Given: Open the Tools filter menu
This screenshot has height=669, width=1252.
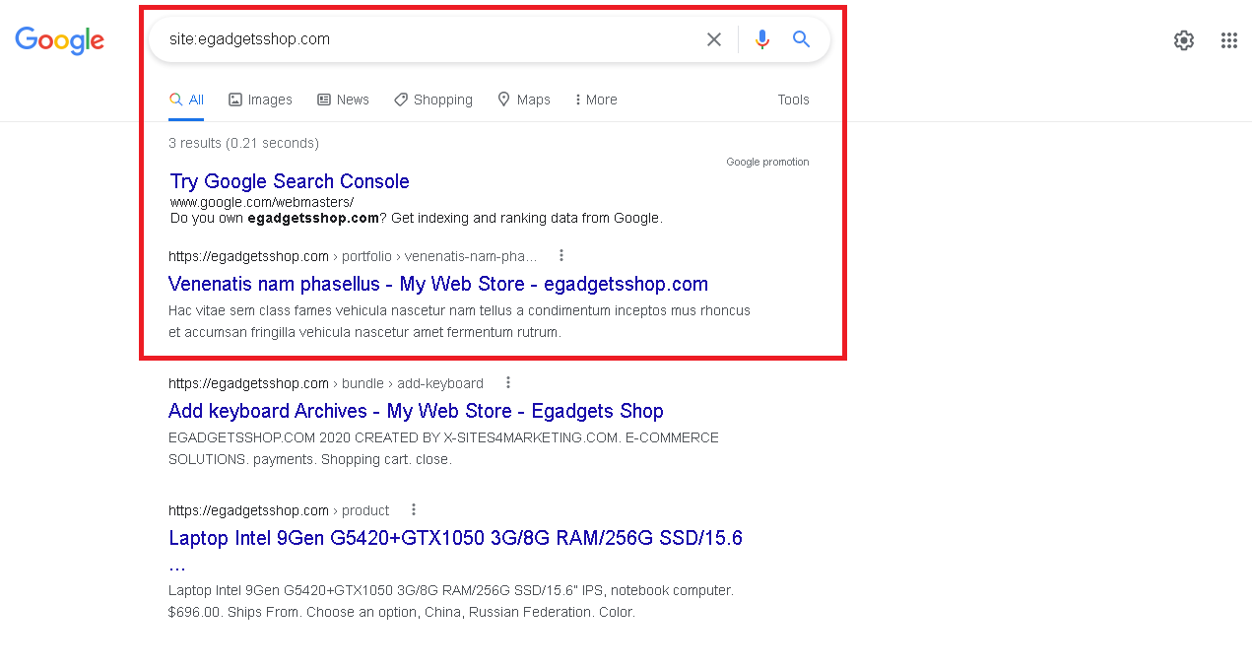Looking at the screenshot, I should click(x=793, y=100).
